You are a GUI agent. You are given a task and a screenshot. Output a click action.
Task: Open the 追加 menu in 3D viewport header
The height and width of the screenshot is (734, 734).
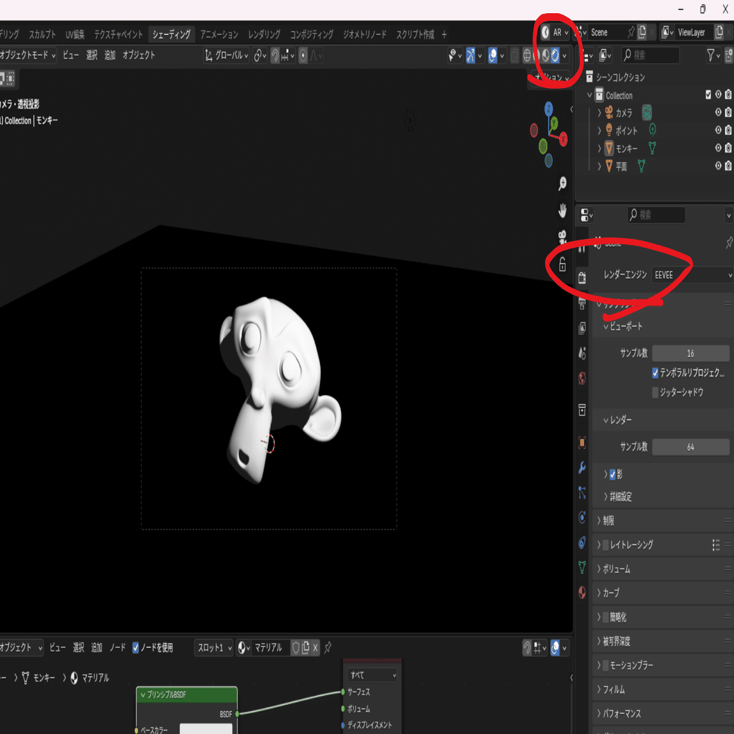[110, 56]
